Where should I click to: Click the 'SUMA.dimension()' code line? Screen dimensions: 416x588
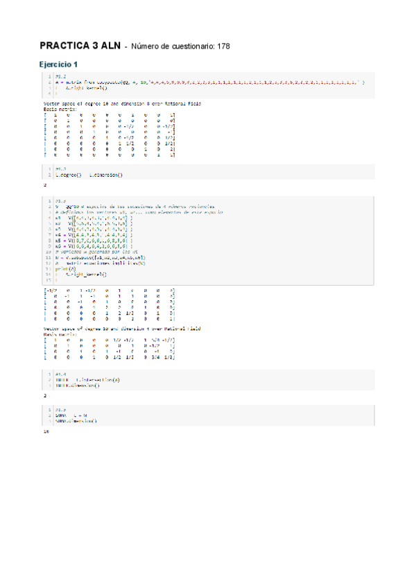(x=76, y=421)
